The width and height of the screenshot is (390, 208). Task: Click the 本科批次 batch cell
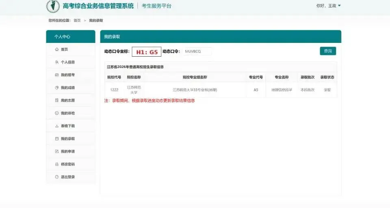coord(308,90)
